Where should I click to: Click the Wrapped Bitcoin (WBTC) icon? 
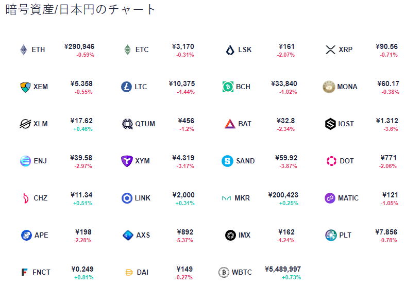pyautogui.click(x=224, y=272)
